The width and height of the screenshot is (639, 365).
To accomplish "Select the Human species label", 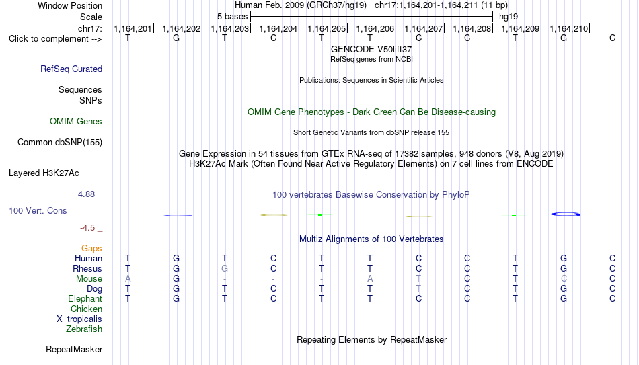I will tap(88, 258).
